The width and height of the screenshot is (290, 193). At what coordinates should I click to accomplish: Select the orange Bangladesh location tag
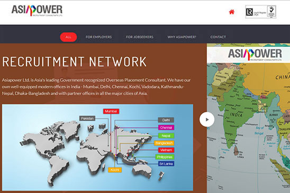(x=164, y=143)
